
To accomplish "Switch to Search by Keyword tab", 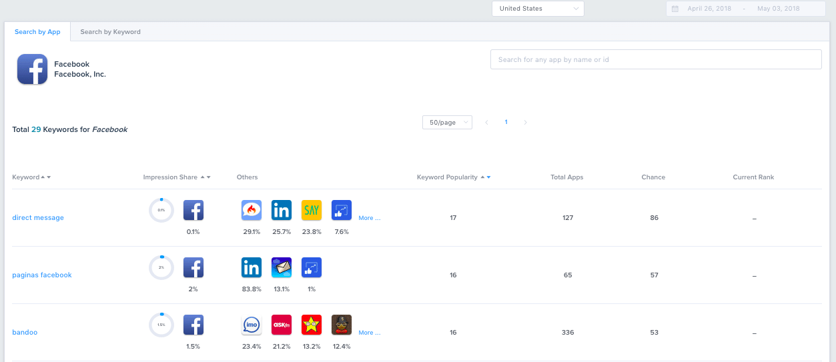I will (111, 31).
